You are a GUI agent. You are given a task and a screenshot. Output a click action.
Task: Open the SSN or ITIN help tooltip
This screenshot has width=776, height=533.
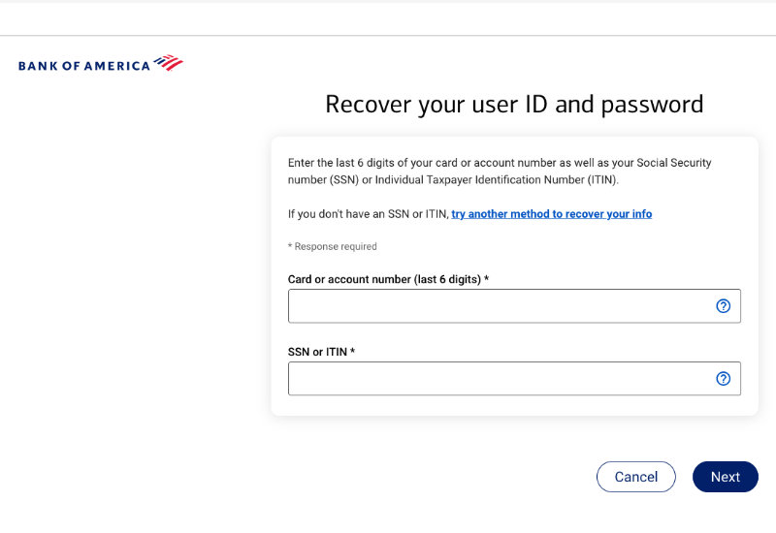click(723, 379)
